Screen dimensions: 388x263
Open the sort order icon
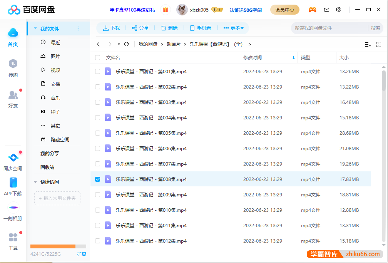coord(368,44)
